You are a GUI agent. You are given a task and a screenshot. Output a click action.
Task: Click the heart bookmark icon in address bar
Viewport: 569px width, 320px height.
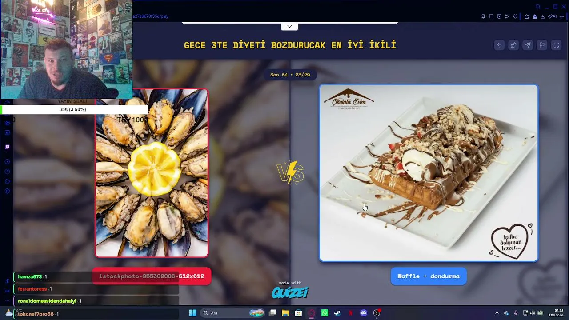[x=515, y=16]
